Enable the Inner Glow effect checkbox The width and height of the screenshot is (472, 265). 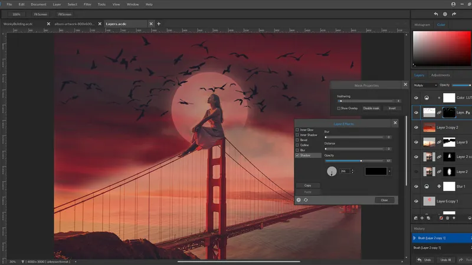(x=297, y=130)
